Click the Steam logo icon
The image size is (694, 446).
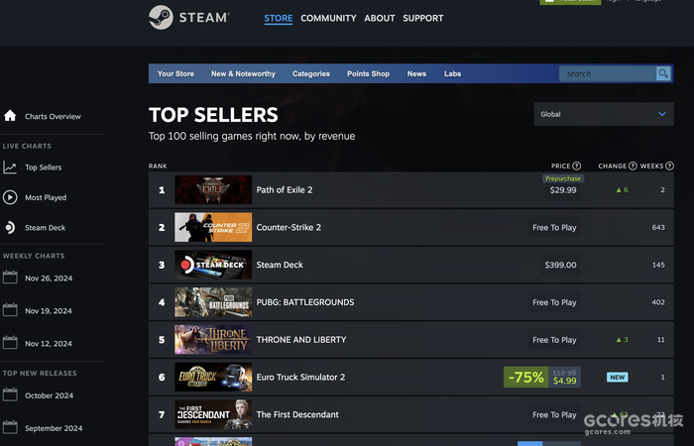161,18
